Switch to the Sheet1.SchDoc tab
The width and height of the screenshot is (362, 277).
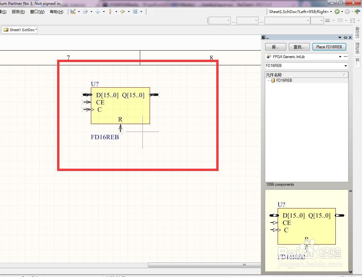coord(20,30)
